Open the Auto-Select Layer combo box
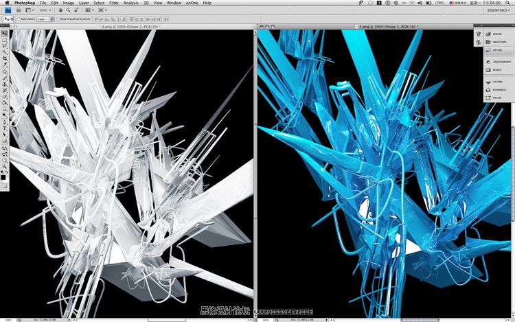Image resolution: width=515 pixels, height=322 pixels. click(x=45, y=19)
